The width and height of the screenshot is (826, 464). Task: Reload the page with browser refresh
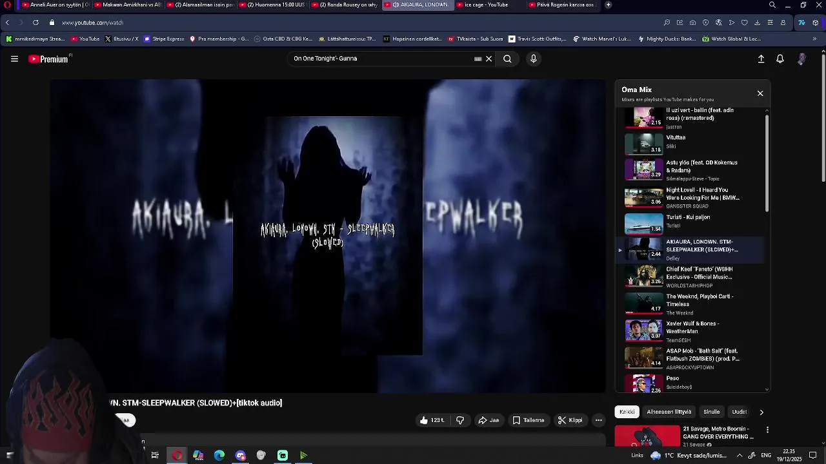point(35,23)
